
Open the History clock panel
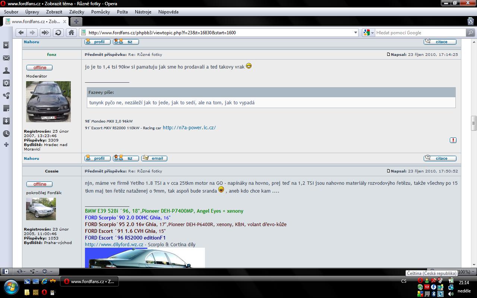coord(6,134)
